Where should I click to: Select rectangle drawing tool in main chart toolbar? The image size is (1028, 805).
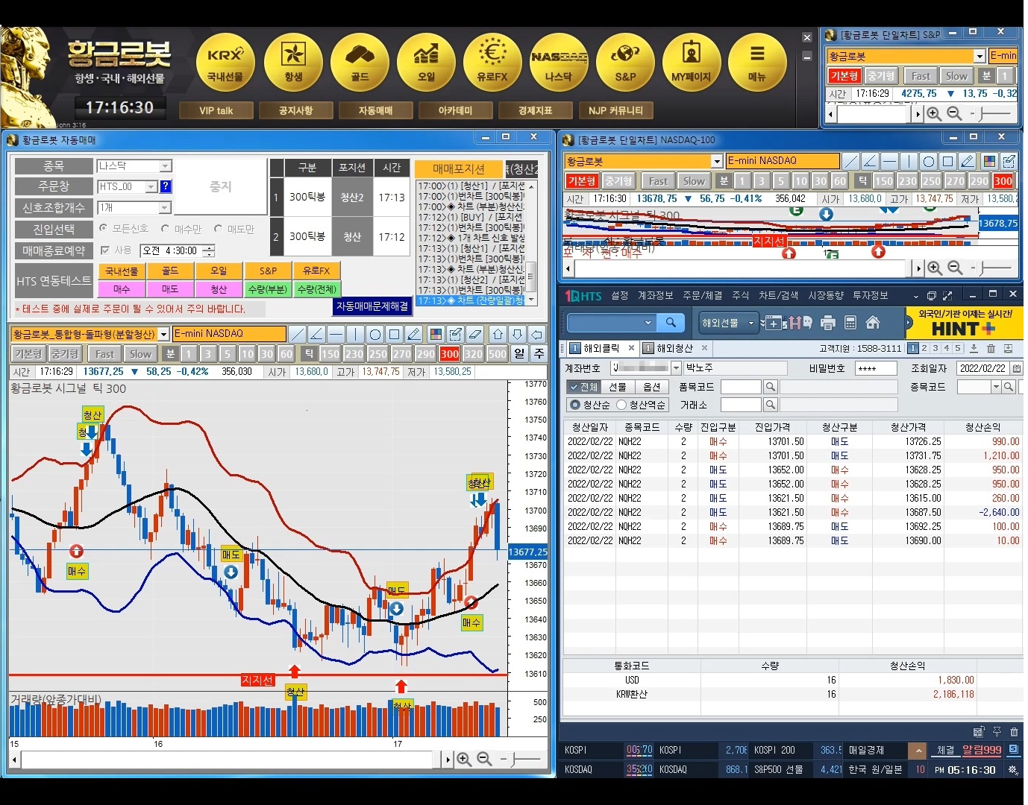[395, 334]
